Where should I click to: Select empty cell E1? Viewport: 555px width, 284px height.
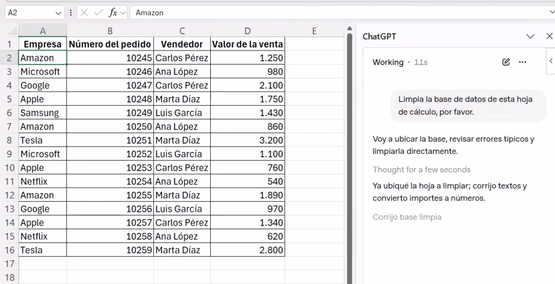click(x=314, y=44)
